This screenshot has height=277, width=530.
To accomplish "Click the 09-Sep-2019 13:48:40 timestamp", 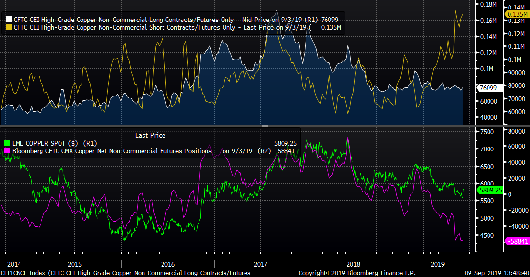I will point(496,273).
